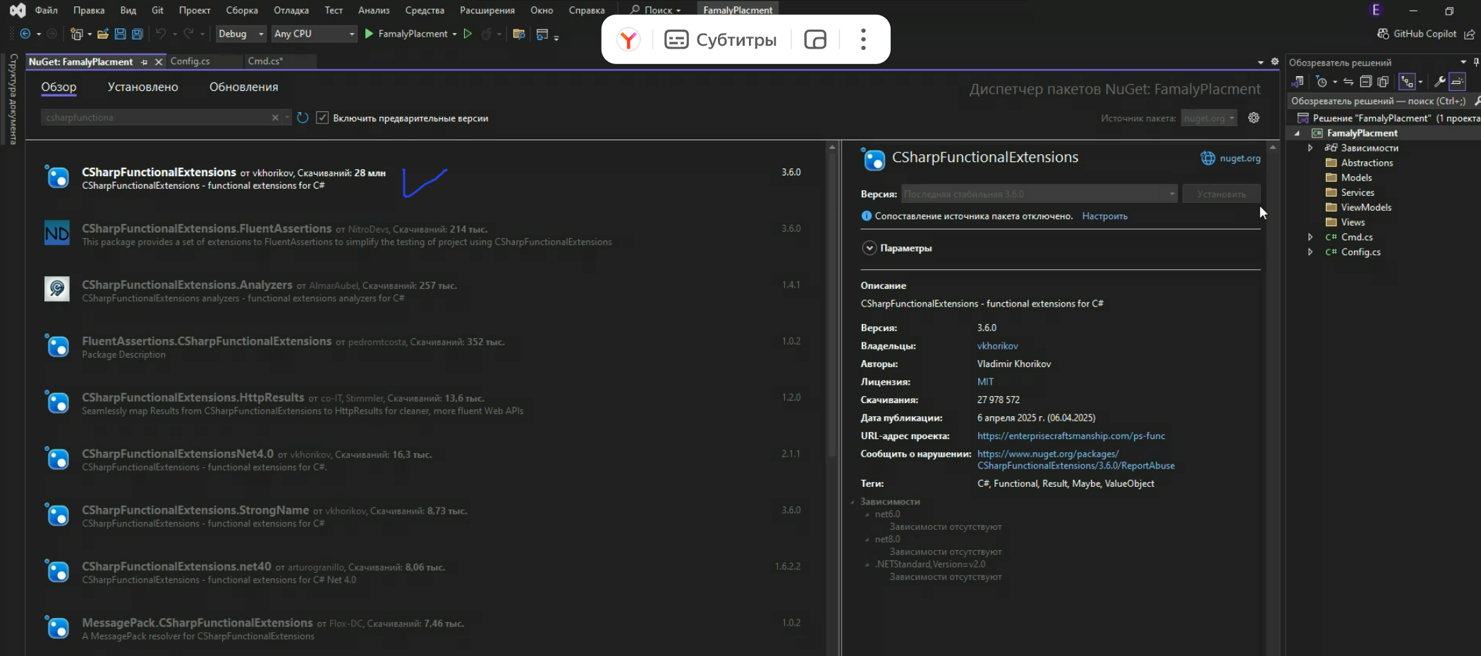This screenshot has height=656, width=1481.
Task: Pin the NuGet FamalyPlacment tab
Action: tap(145, 62)
